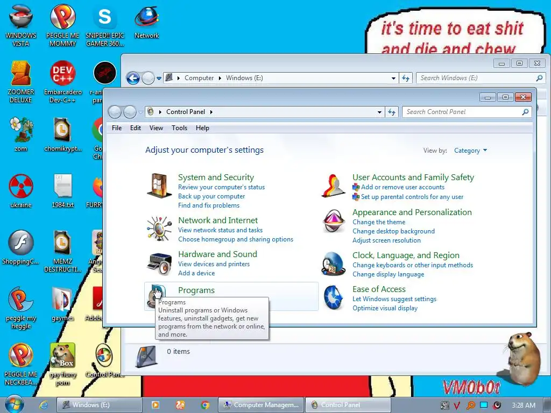The width and height of the screenshot is (551, 413).
Task: Select the Embarcadero Dev-C++ desktop icon
Action: (x=62, y=82)
